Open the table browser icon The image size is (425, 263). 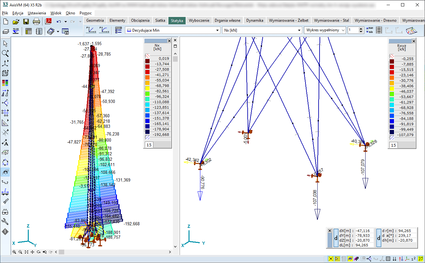coord(28,31)
